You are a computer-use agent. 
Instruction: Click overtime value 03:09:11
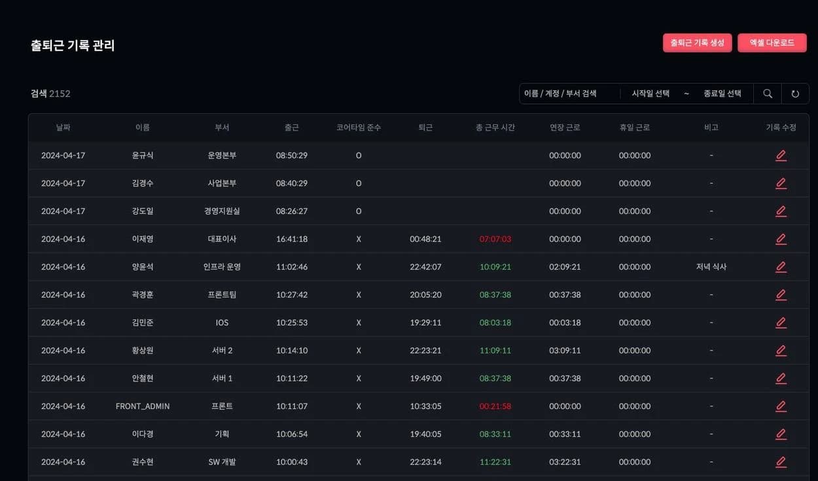565,350
